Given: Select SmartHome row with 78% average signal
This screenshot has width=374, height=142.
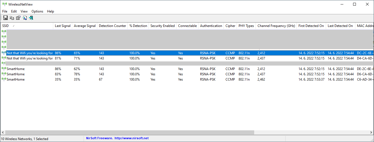Looking at the screenshot, I should pos(187,74).
